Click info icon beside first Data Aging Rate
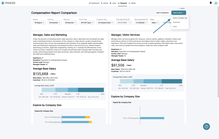 pyautogui.click(x=129, y=19)
